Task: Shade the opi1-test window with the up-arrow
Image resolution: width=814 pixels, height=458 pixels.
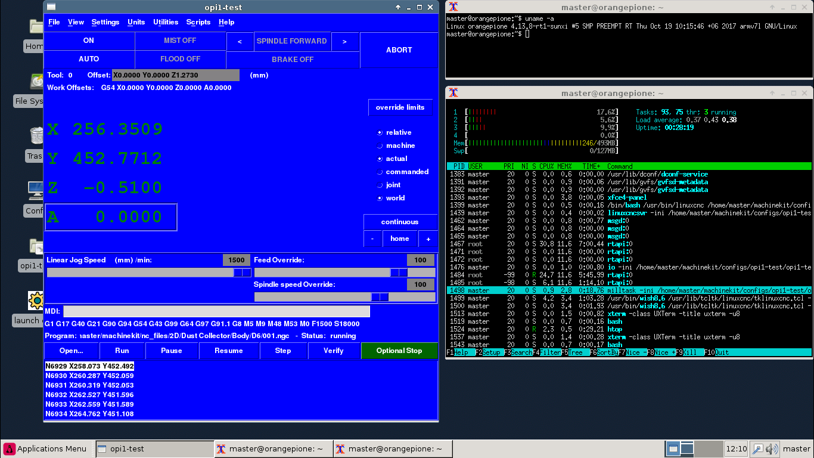Action: [x=398, y=7]
